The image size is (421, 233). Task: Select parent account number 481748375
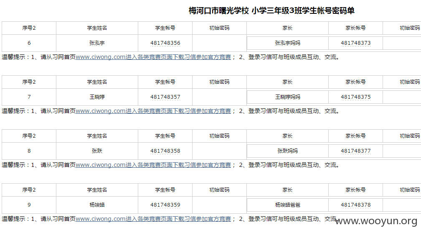pyautogui.click(x=355, y=97)
